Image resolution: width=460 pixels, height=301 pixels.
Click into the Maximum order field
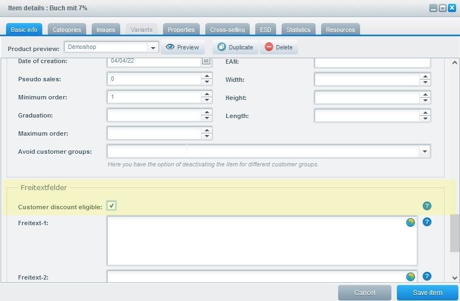tap(154, 133)
